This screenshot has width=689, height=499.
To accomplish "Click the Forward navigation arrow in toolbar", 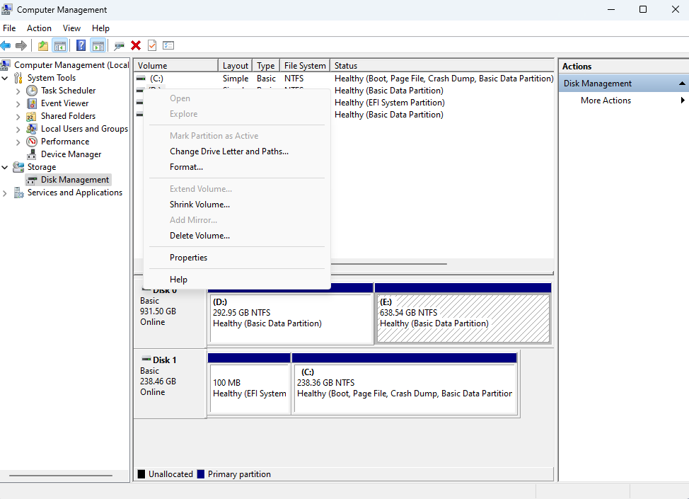I will pos(20,45).
